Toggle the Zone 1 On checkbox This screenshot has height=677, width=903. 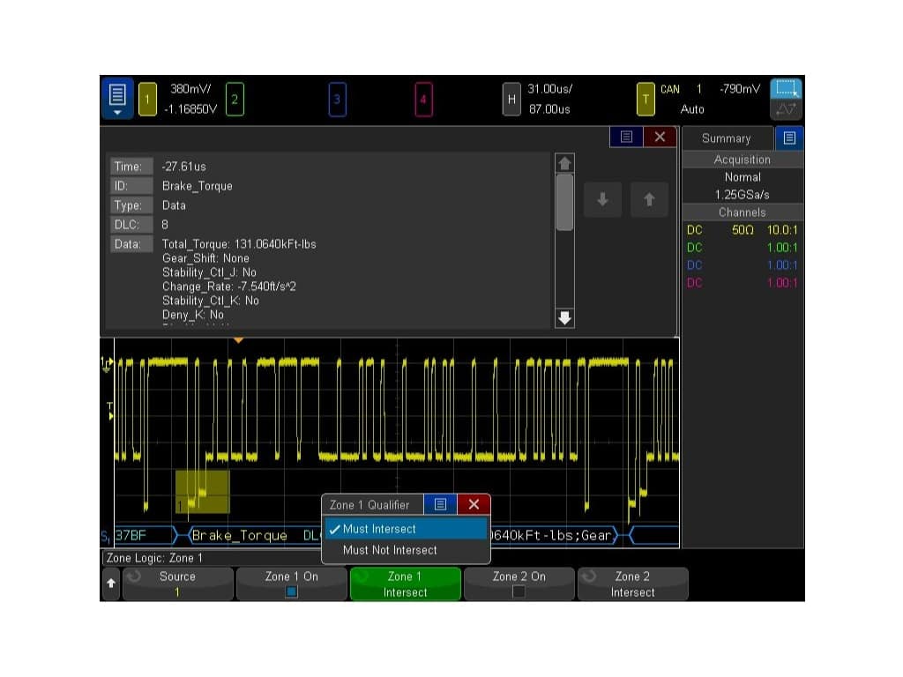[x=291, y=591]
